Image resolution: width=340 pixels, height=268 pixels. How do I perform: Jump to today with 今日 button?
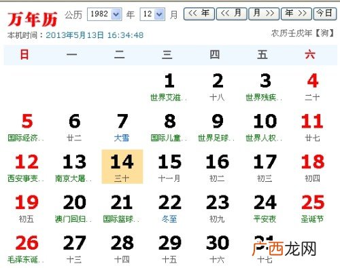tap(325, 14)
